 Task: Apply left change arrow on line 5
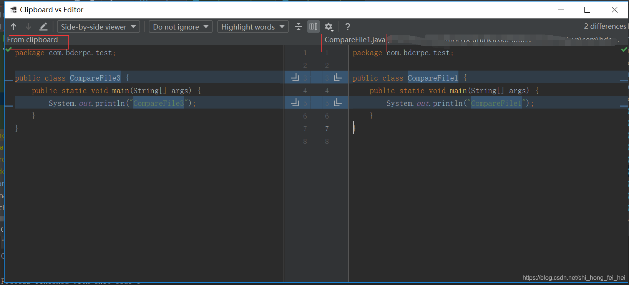tap(295, 102)
